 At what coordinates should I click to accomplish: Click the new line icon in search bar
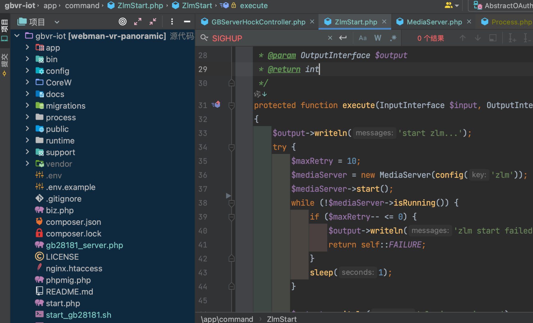click(343, 38)
